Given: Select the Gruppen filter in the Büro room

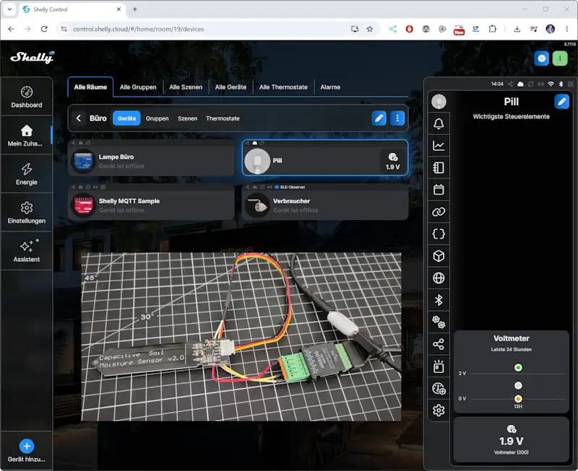Looking at the screenshot, I should tap(157, 118).
